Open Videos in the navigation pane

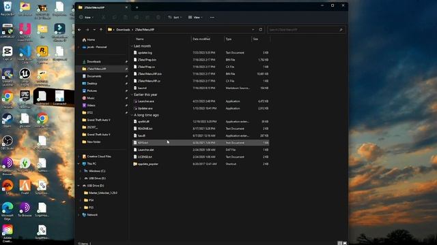click(x=89, y=105)
